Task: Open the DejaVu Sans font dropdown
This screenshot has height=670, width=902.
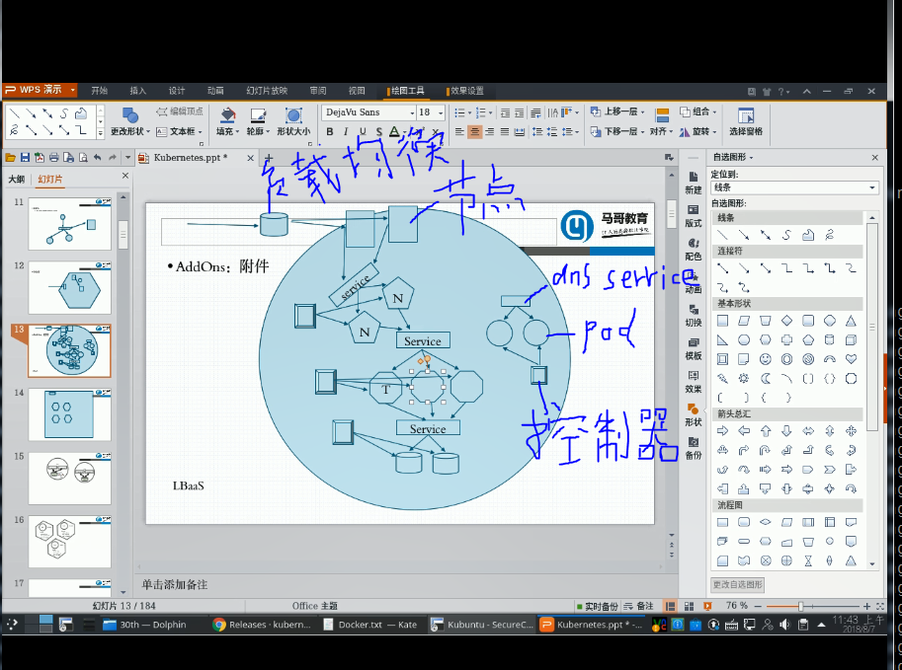Action: 412,112
